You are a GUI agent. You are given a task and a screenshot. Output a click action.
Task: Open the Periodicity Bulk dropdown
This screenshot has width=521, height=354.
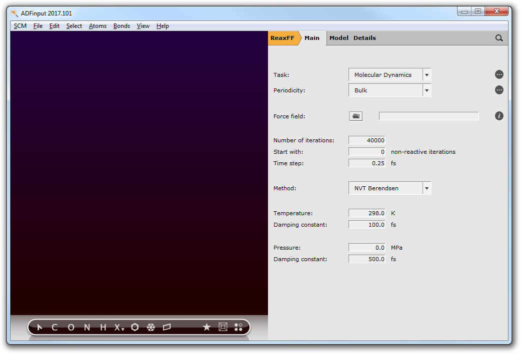(x=390, y=90)
